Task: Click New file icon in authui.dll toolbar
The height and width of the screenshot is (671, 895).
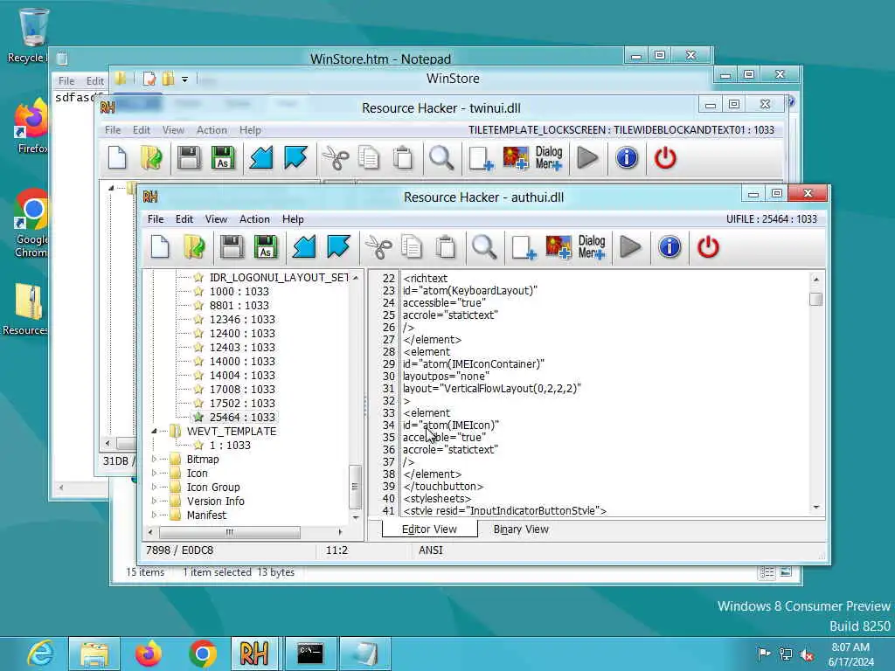Action: pos(161,247)
